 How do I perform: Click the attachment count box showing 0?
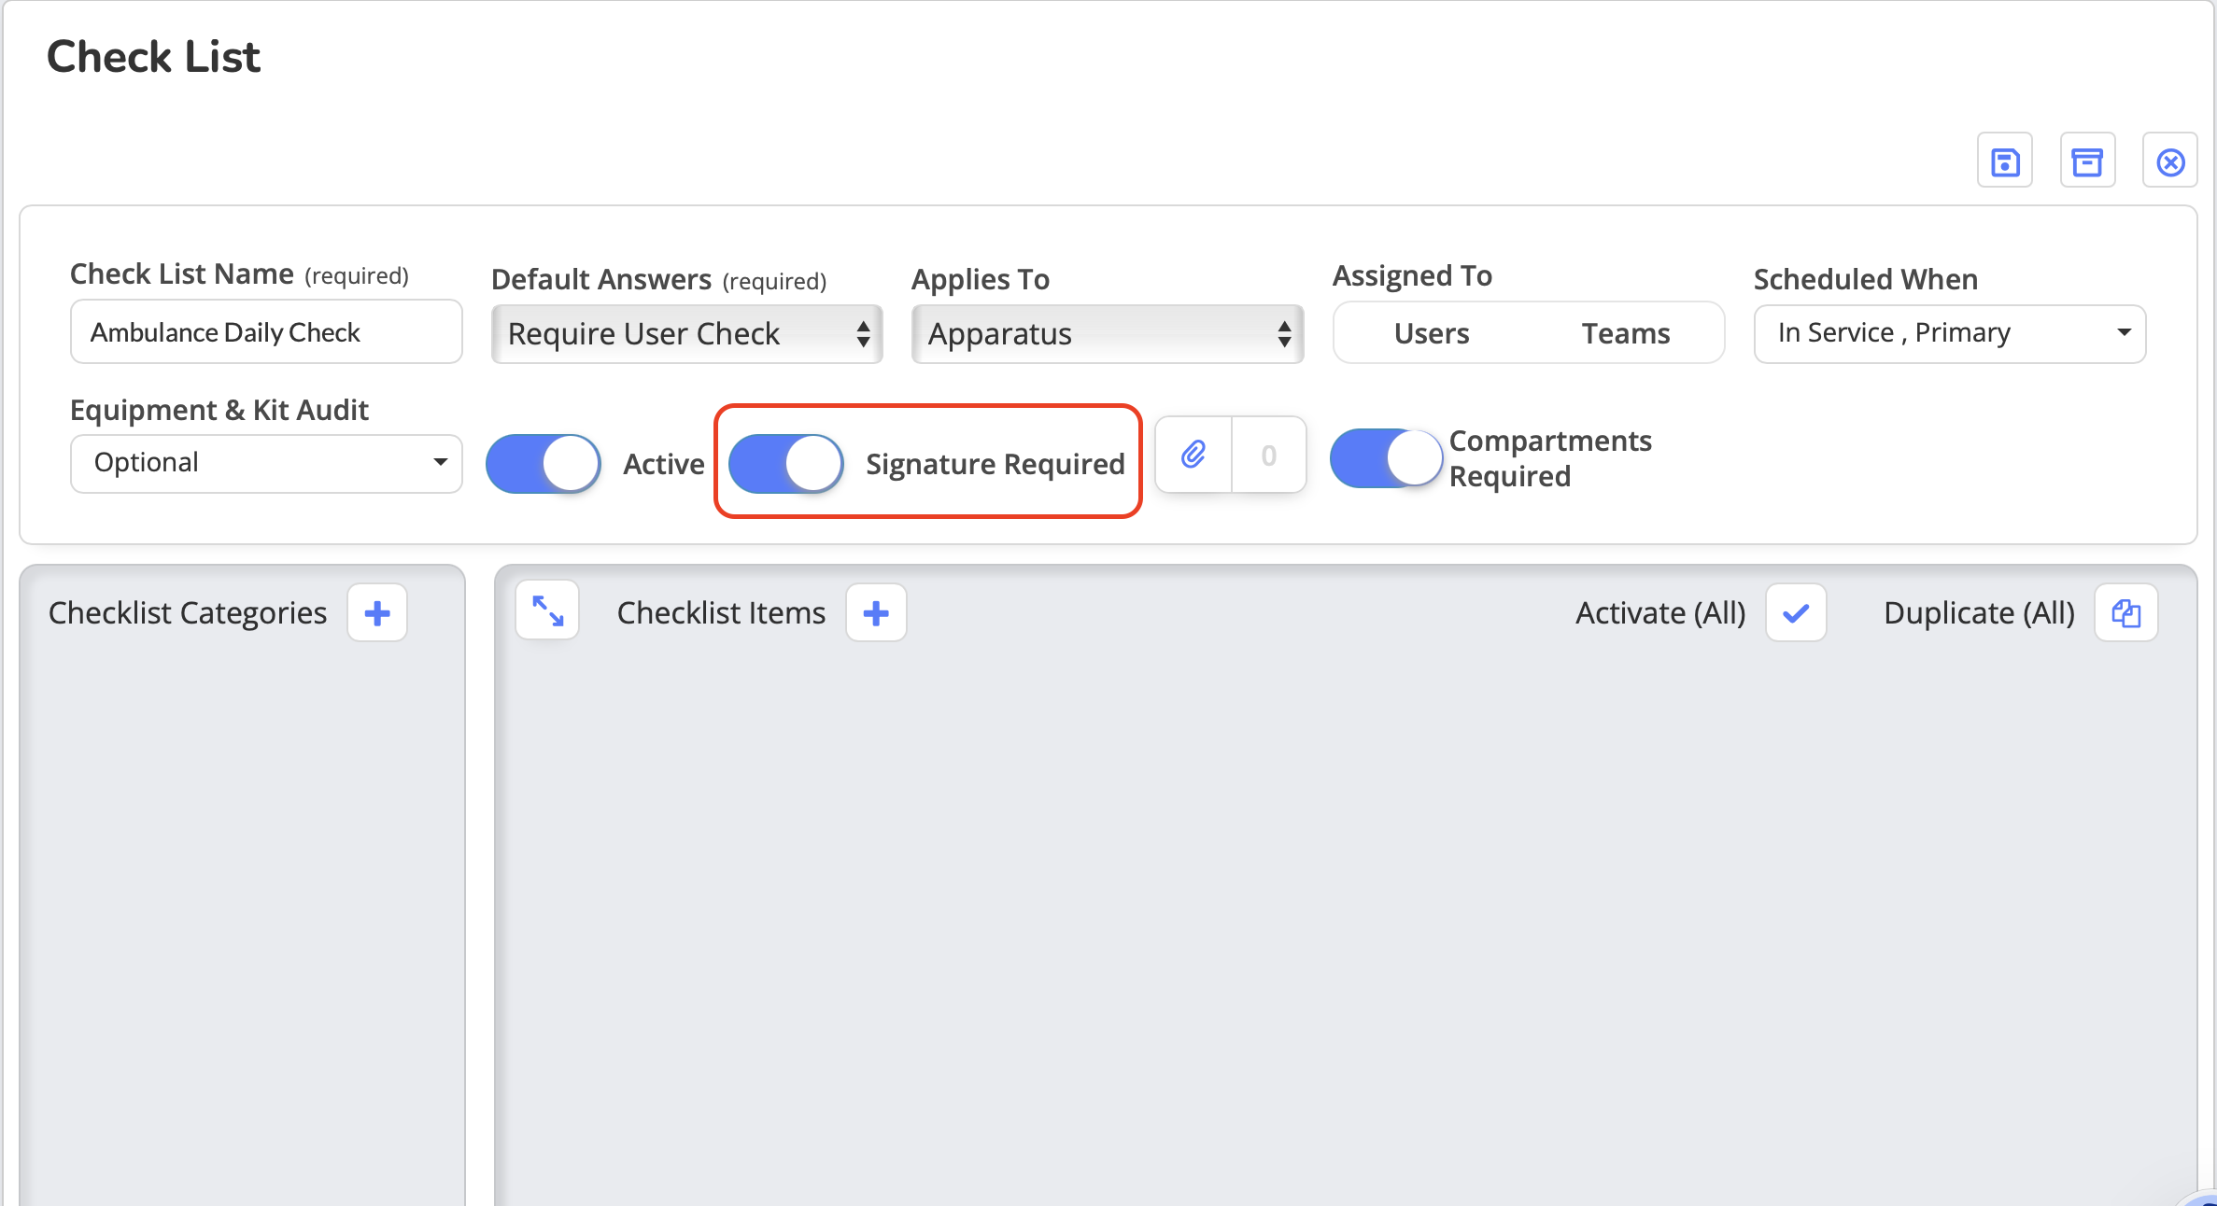pyautogui.click(x=1268, y=455)
